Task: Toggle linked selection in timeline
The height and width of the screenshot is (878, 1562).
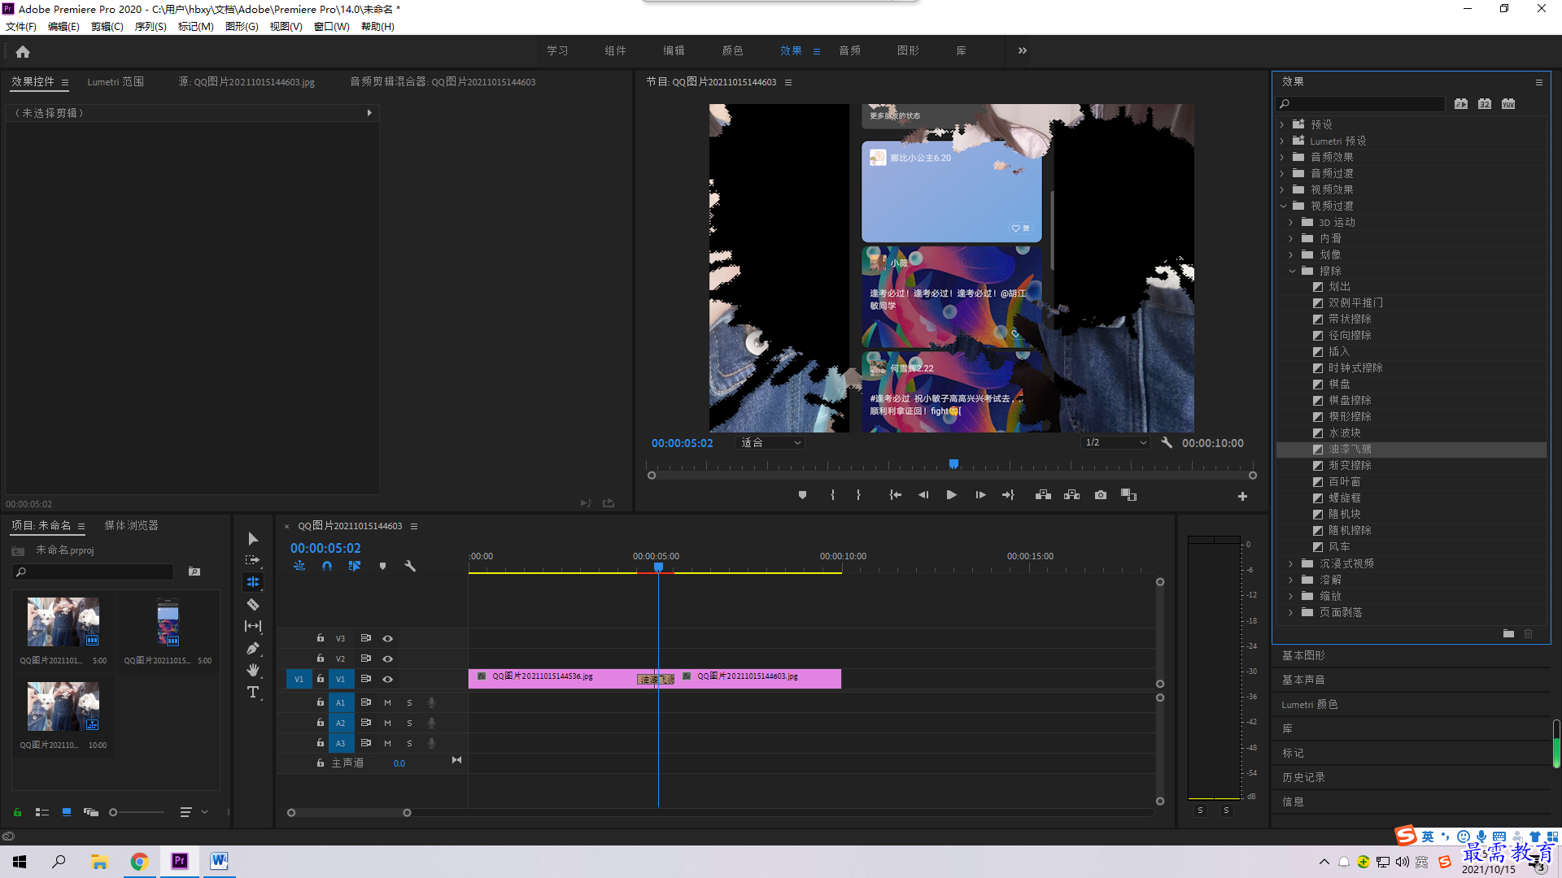Action: point(355,566)
